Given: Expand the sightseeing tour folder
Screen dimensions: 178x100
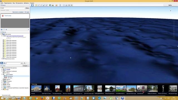Looking at the screenshot, I should (x=2, y=36).
